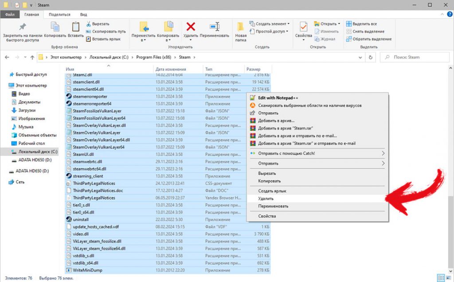
Task: Click Cut (Вырезать) scissors in ribbon
Action: (x=98, y=24)
